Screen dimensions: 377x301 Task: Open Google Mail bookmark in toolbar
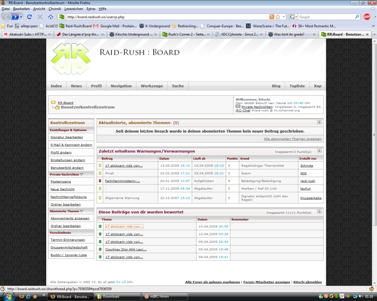[115, 26]
